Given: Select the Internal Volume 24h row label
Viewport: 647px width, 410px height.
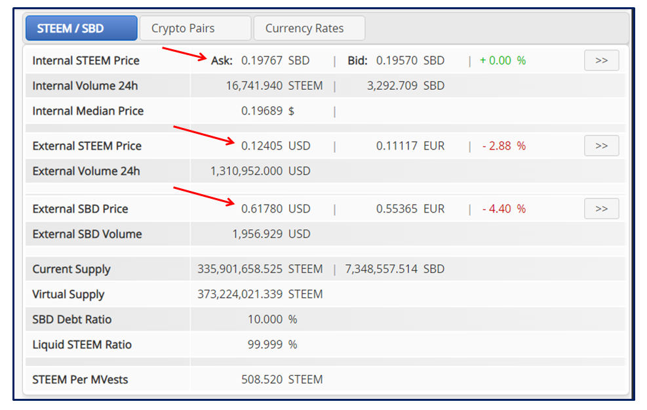Looking at the screenshot, I should 85,86.
